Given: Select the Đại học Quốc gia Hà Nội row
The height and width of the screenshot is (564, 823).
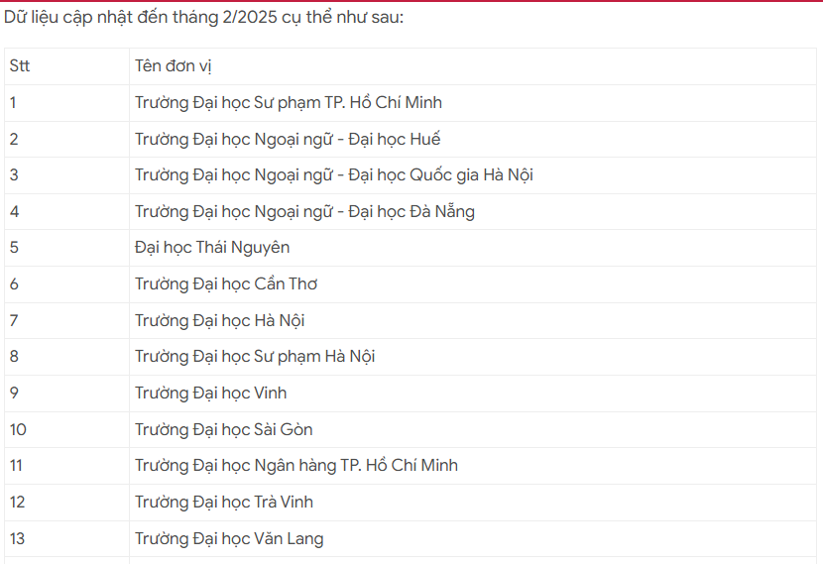Looking at the screenshot, I should tap(334, 175).
